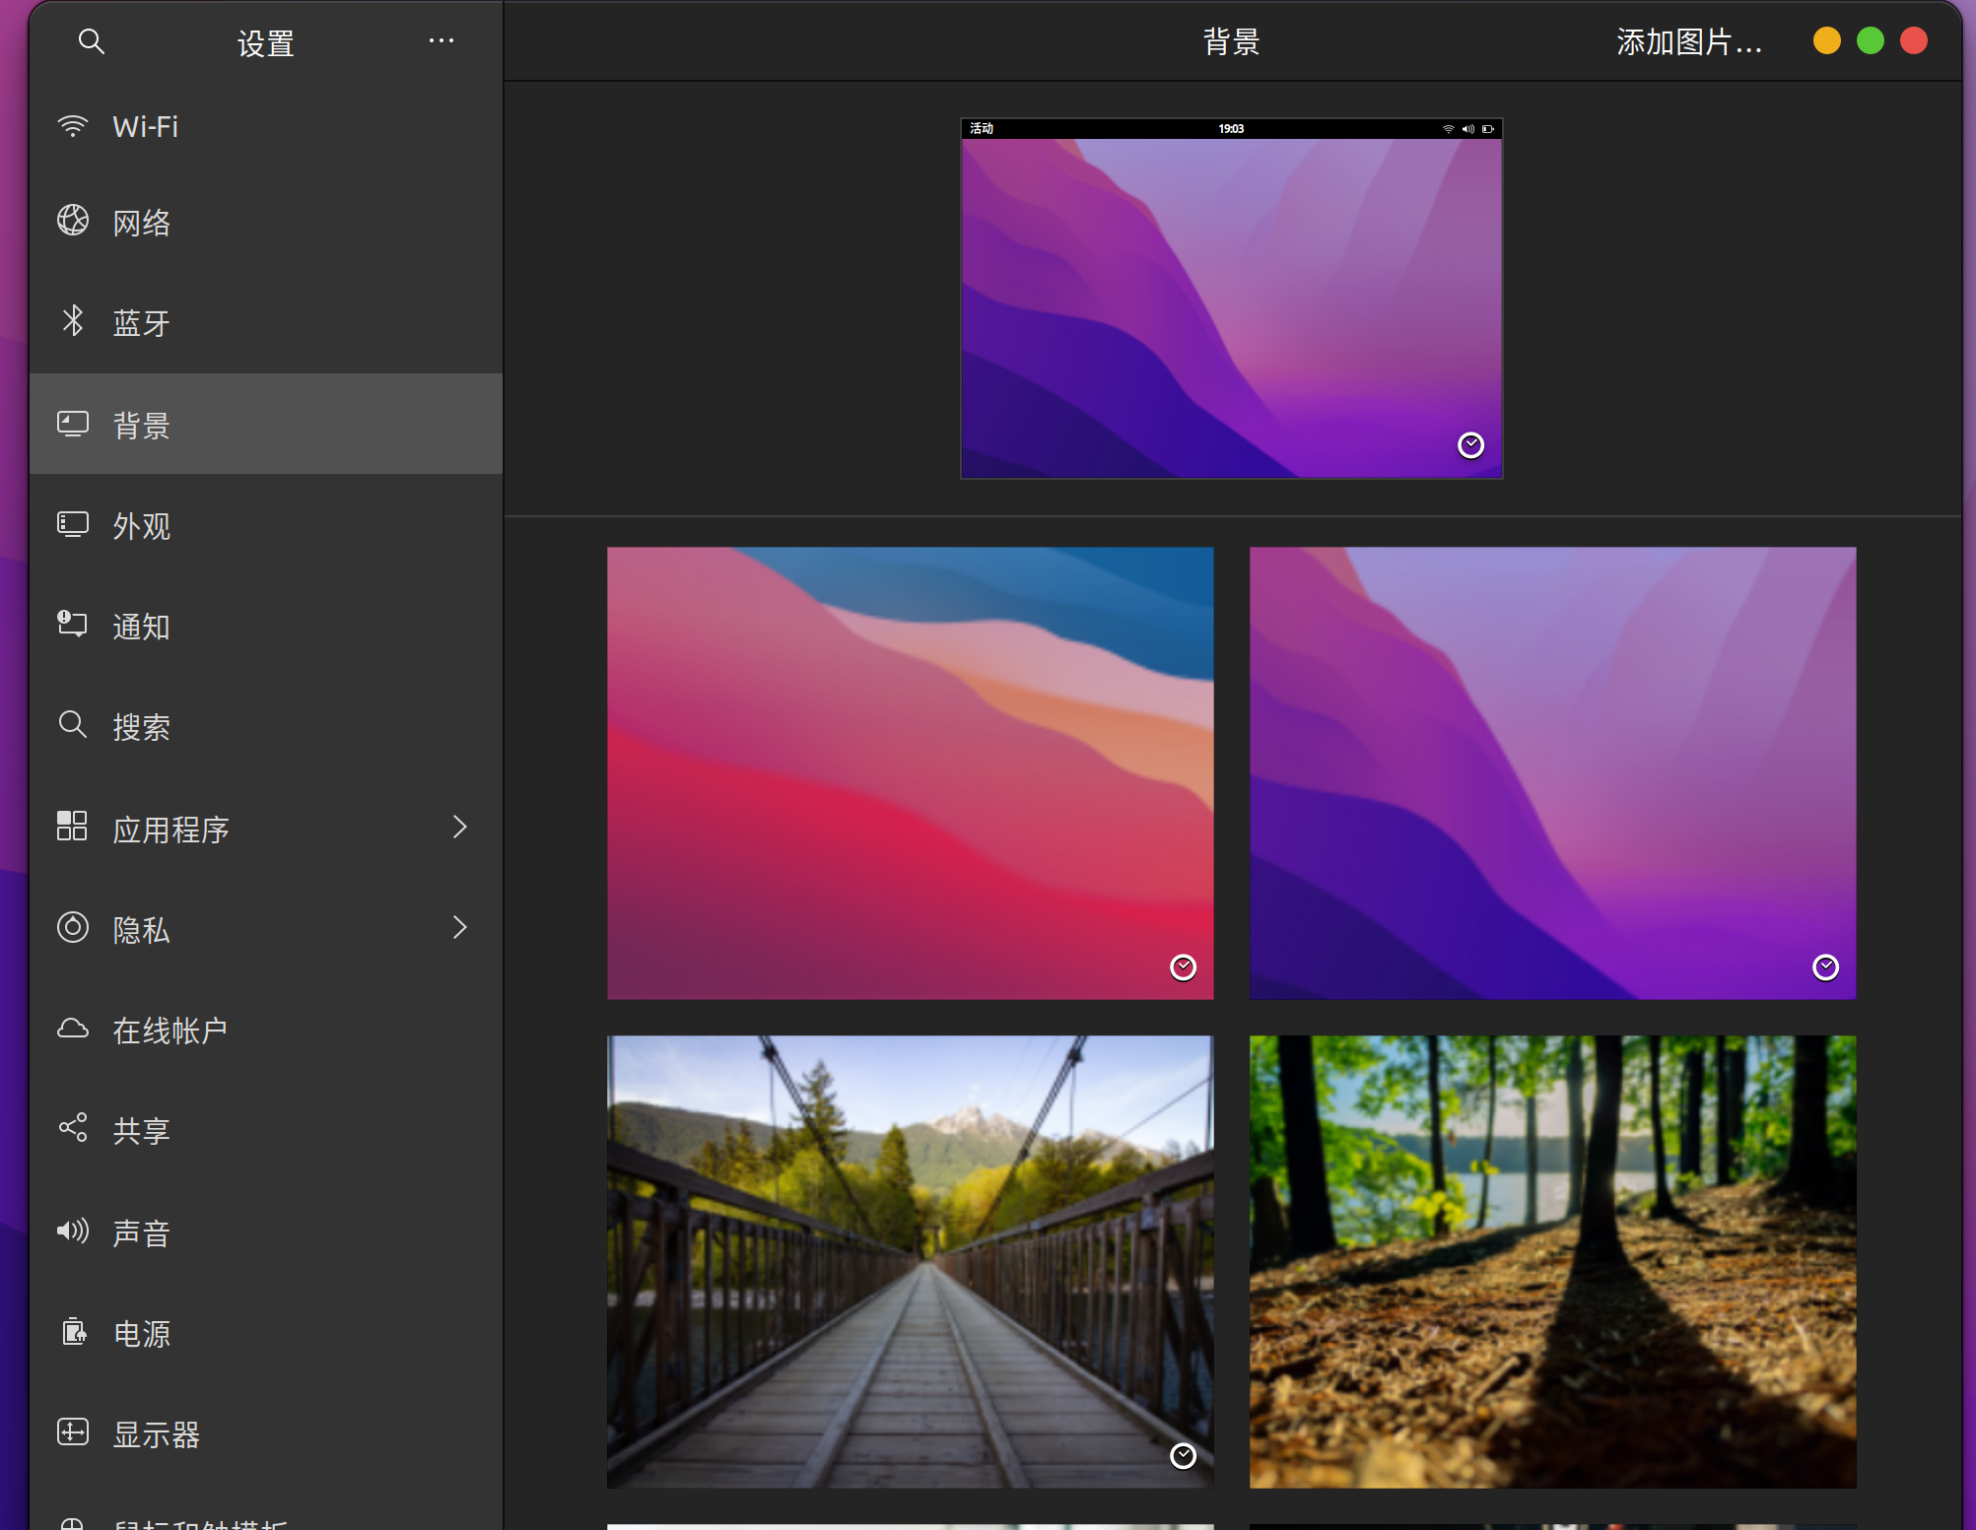Select the purple Monterey wallpaper thumbnail in grid
This screenshot has width=1976, height=1530.
coord(1552,773)
